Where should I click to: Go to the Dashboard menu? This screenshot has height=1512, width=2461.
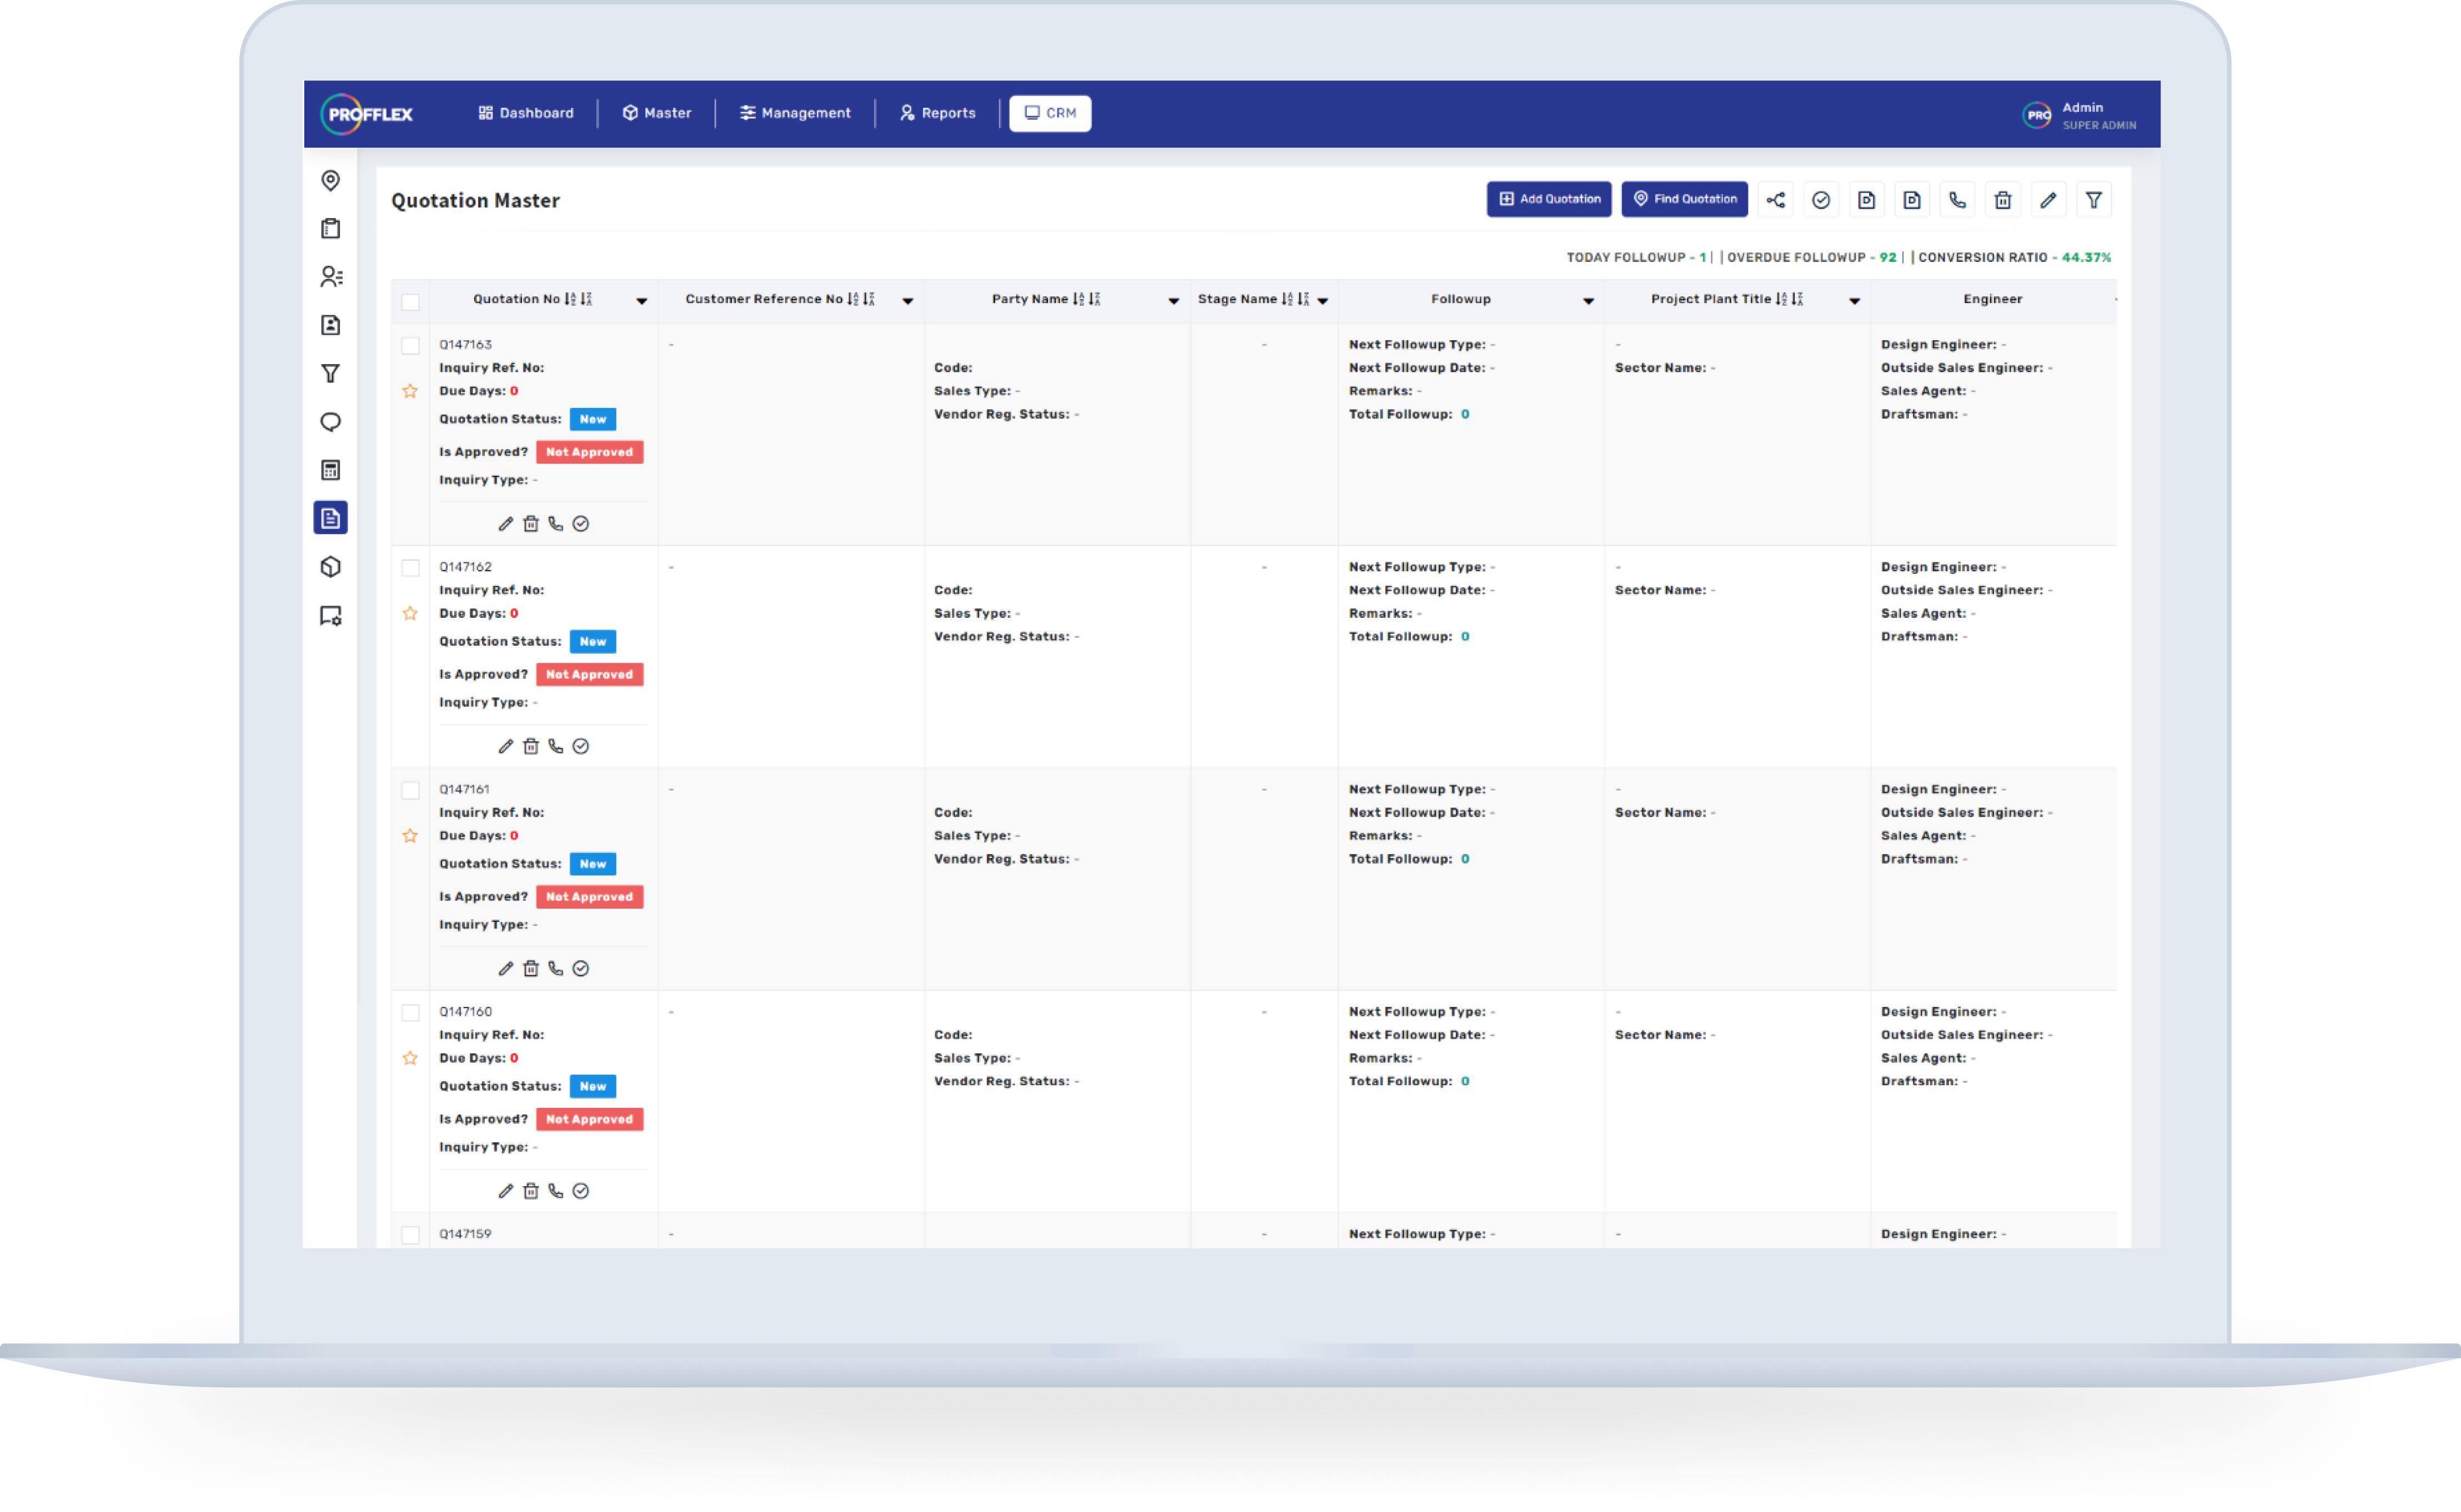[526, 113]
